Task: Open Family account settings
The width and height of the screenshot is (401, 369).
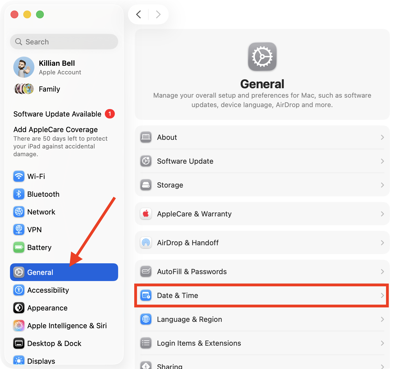Action: click(49, 89)
